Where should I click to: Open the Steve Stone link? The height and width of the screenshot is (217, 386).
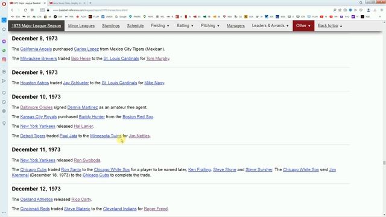pyautogui.click(x=224, y=169)
